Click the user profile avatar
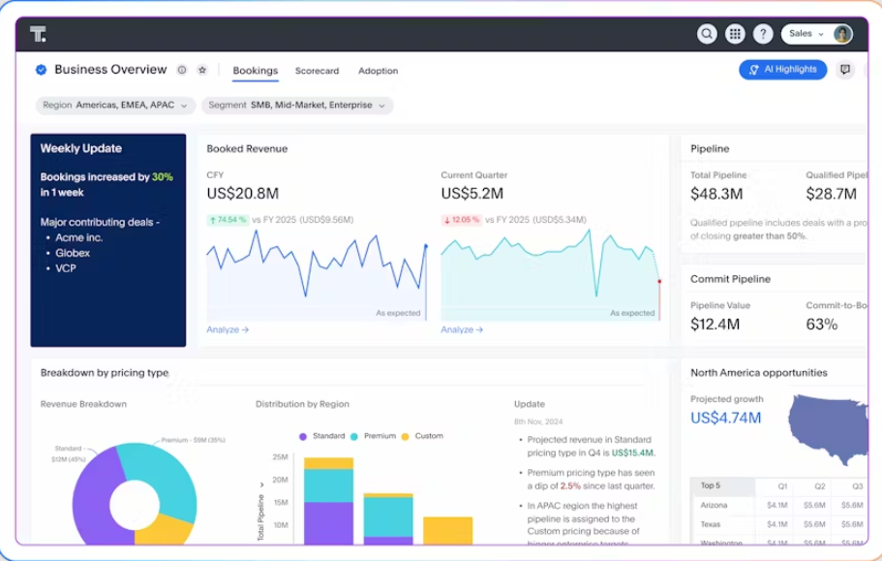The height and width of the screenshot is (561, 882). tap(841, 34)
